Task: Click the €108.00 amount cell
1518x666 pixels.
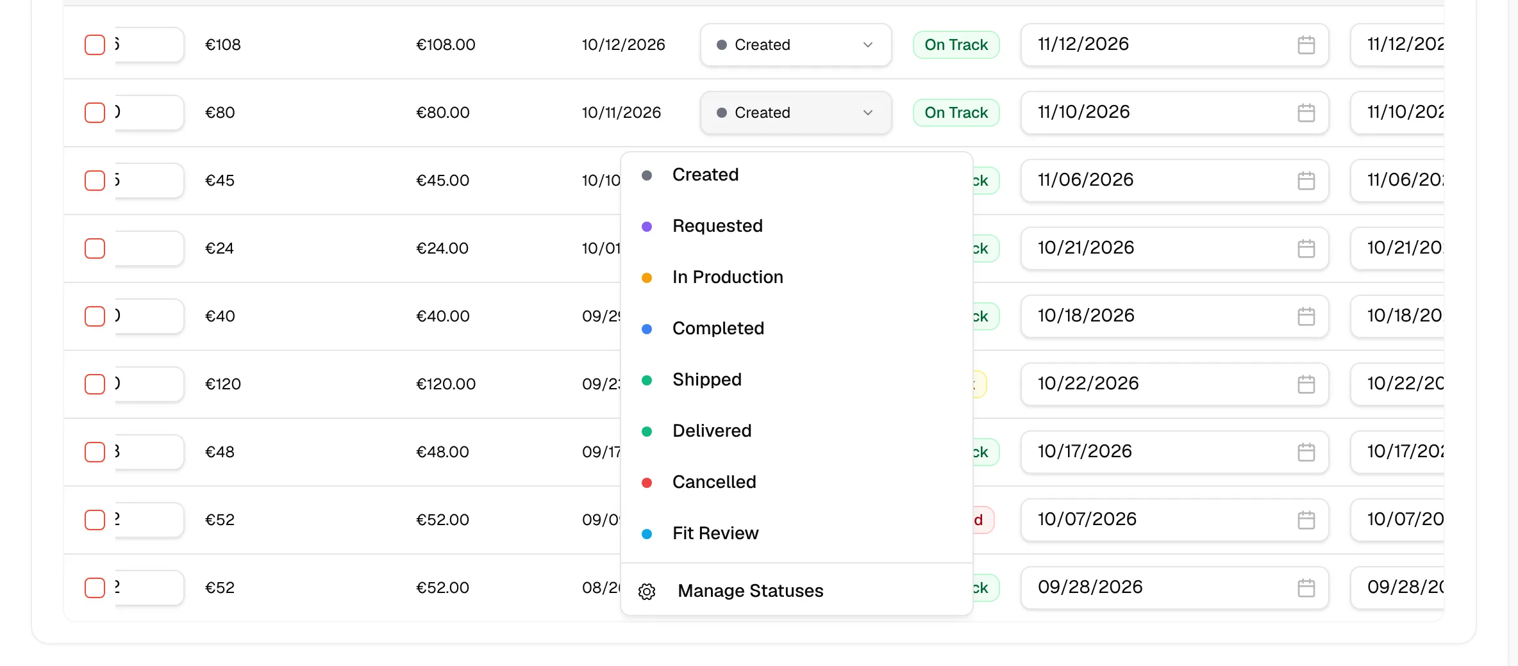Action: coord(446,45)
